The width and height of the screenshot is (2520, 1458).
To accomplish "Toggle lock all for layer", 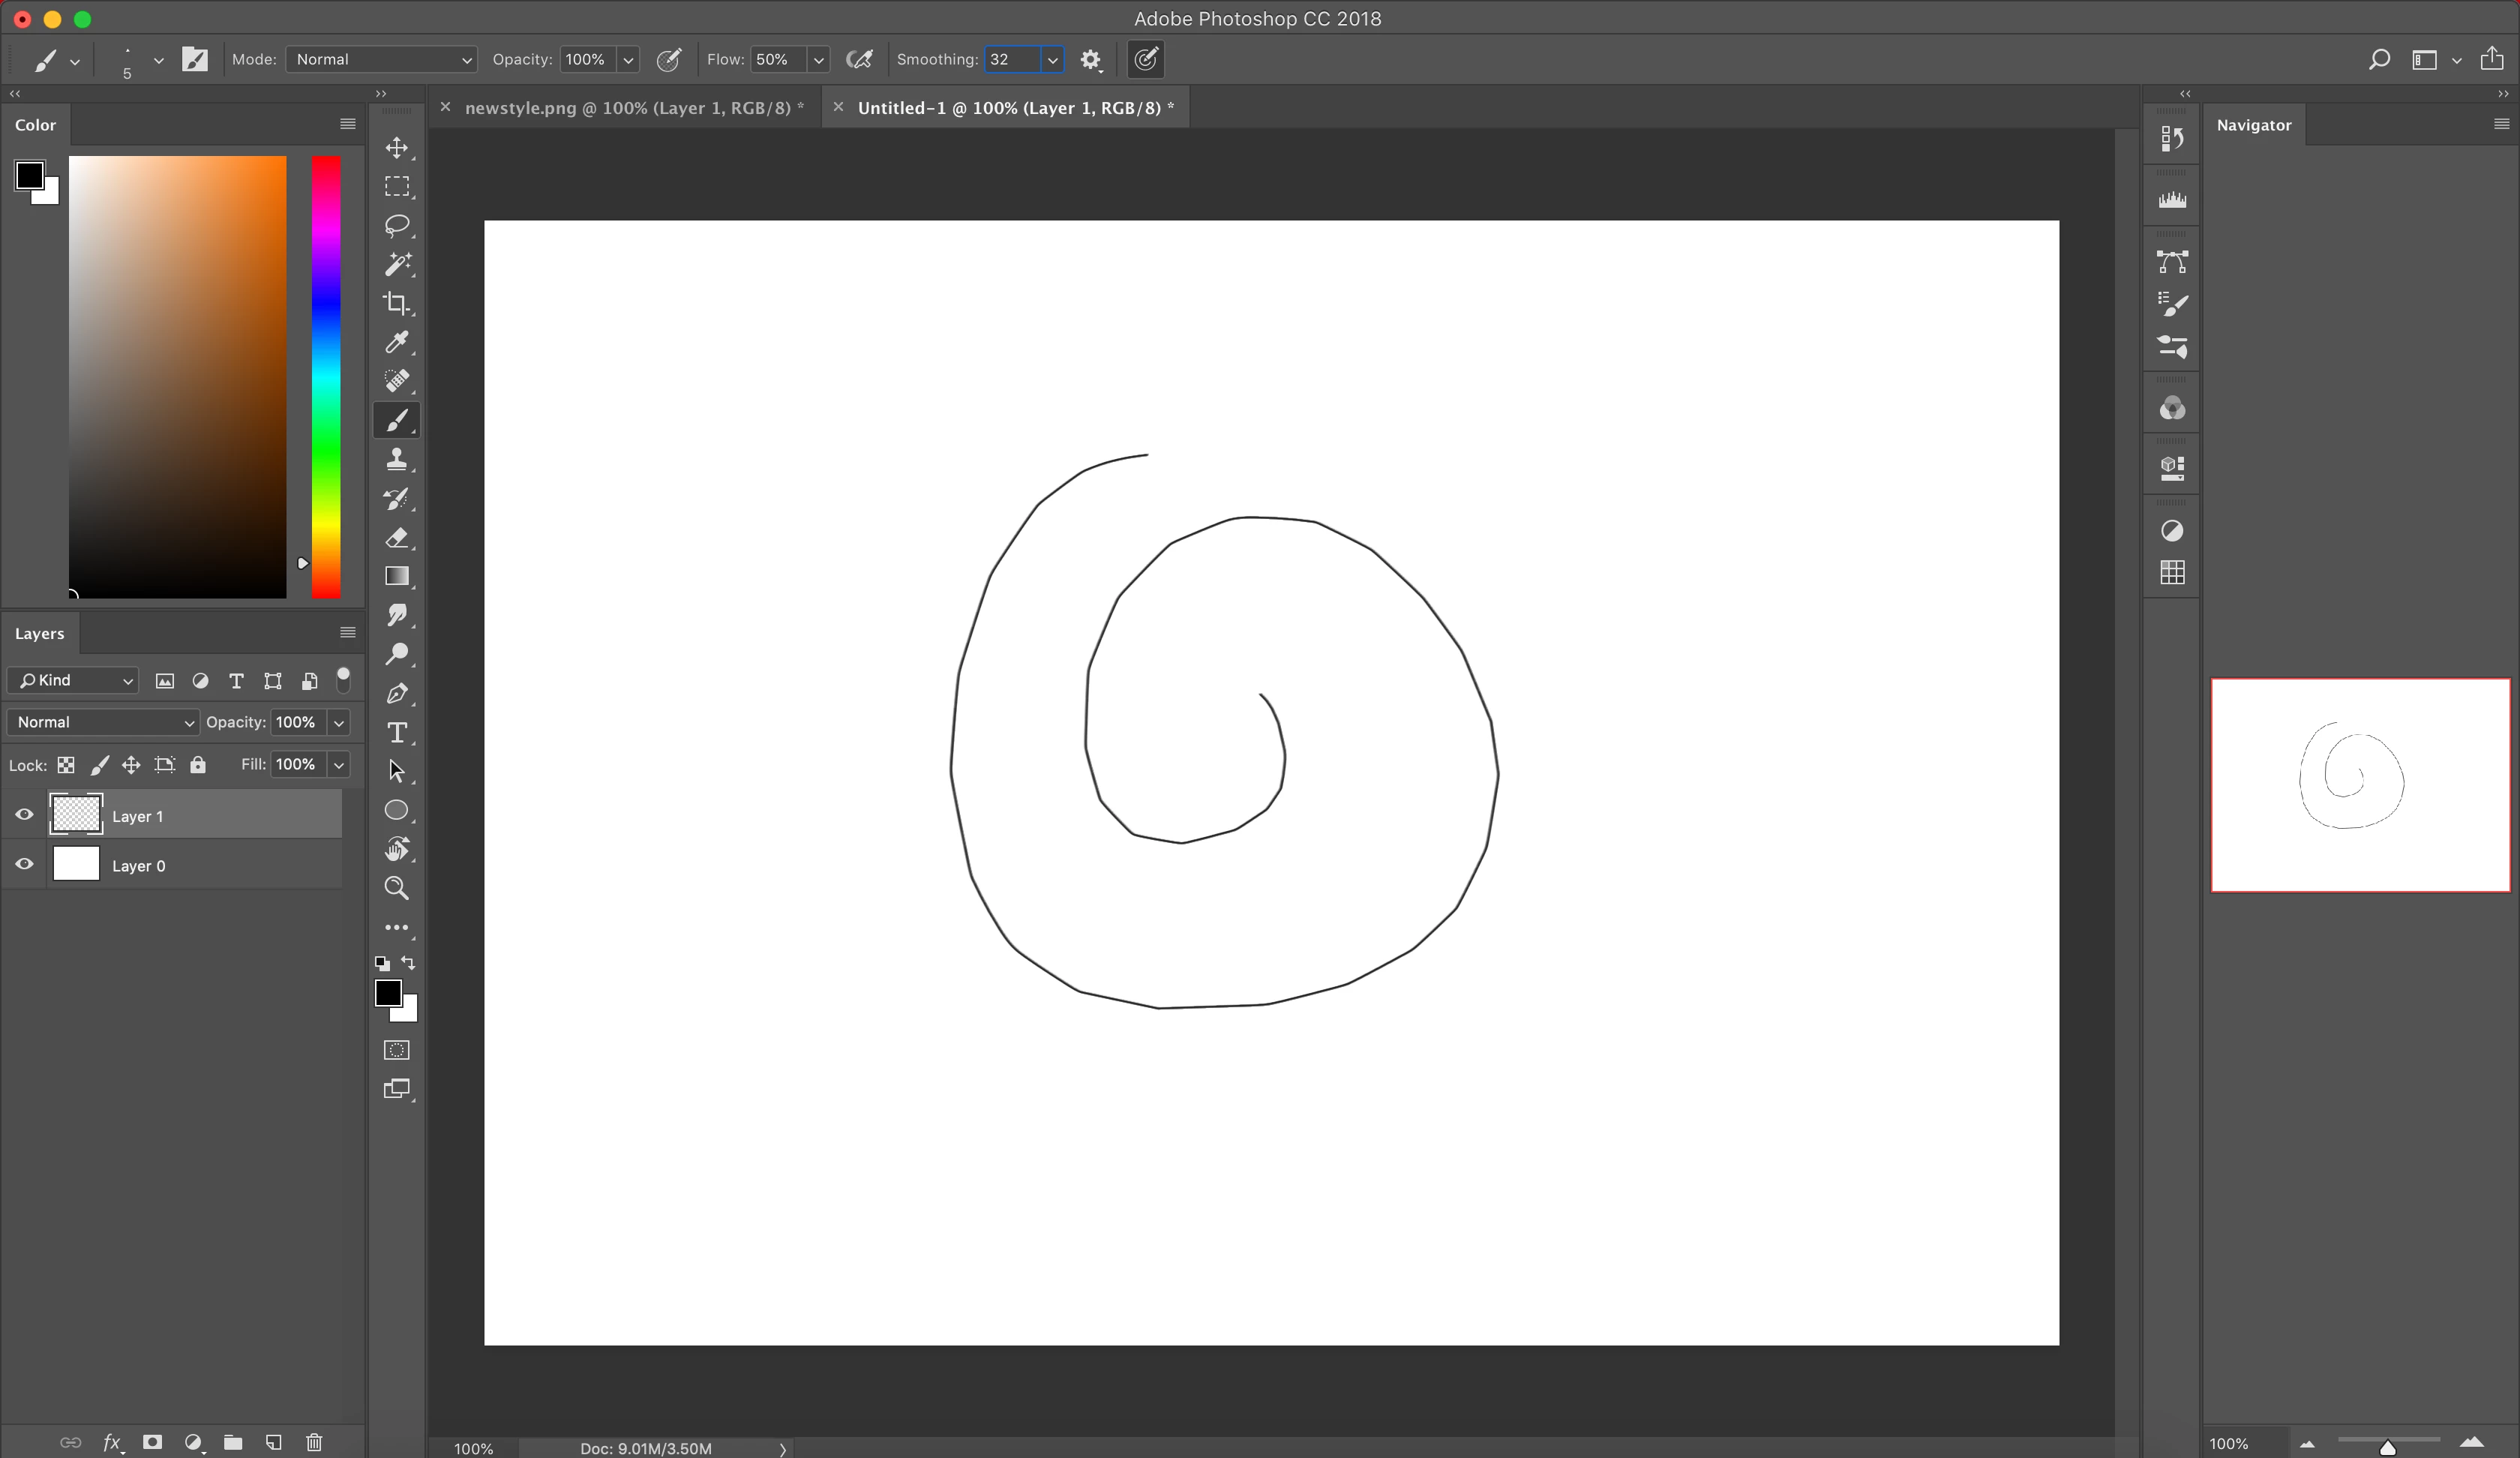I will [x=198, y=765].
